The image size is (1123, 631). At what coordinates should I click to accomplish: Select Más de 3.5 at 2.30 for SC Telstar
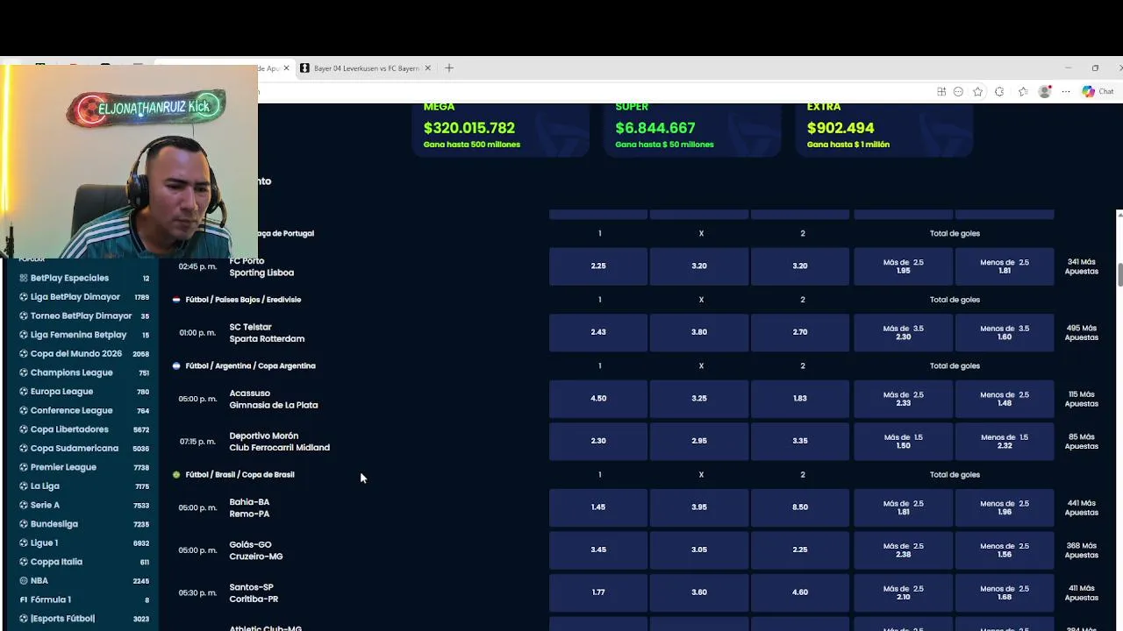(x=903, y=332)
